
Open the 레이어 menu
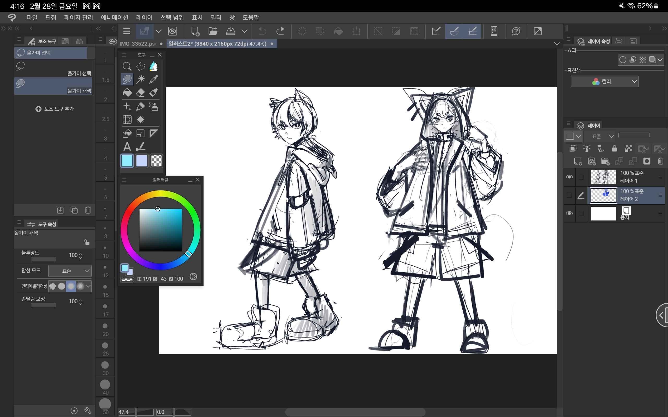pyautogui.click(x=144, y=17)
